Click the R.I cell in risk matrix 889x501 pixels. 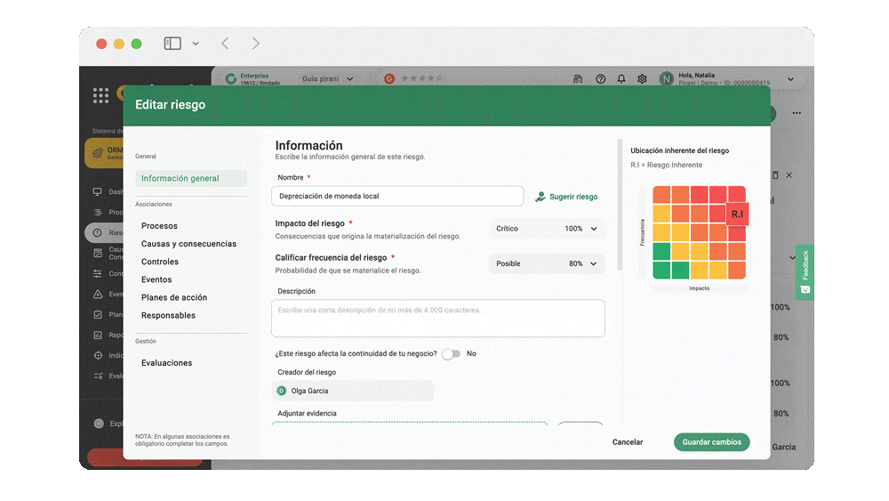[x=737, y=214]
